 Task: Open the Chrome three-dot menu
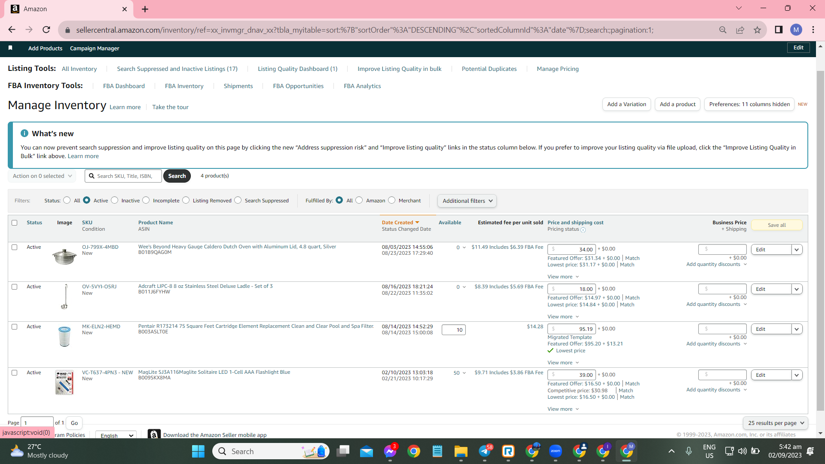(x=813, y=30)
